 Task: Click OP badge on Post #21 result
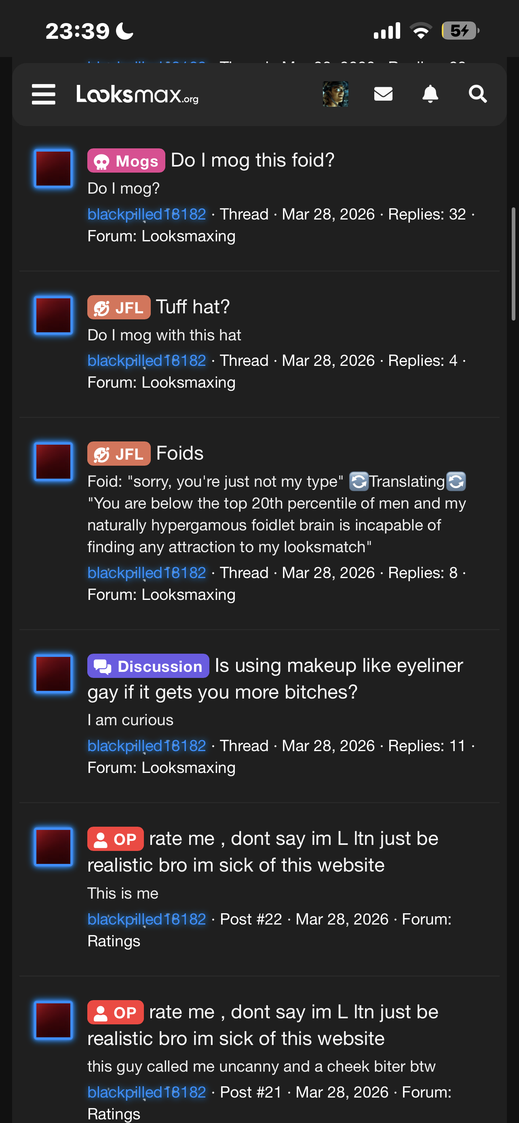point(116,1012)
